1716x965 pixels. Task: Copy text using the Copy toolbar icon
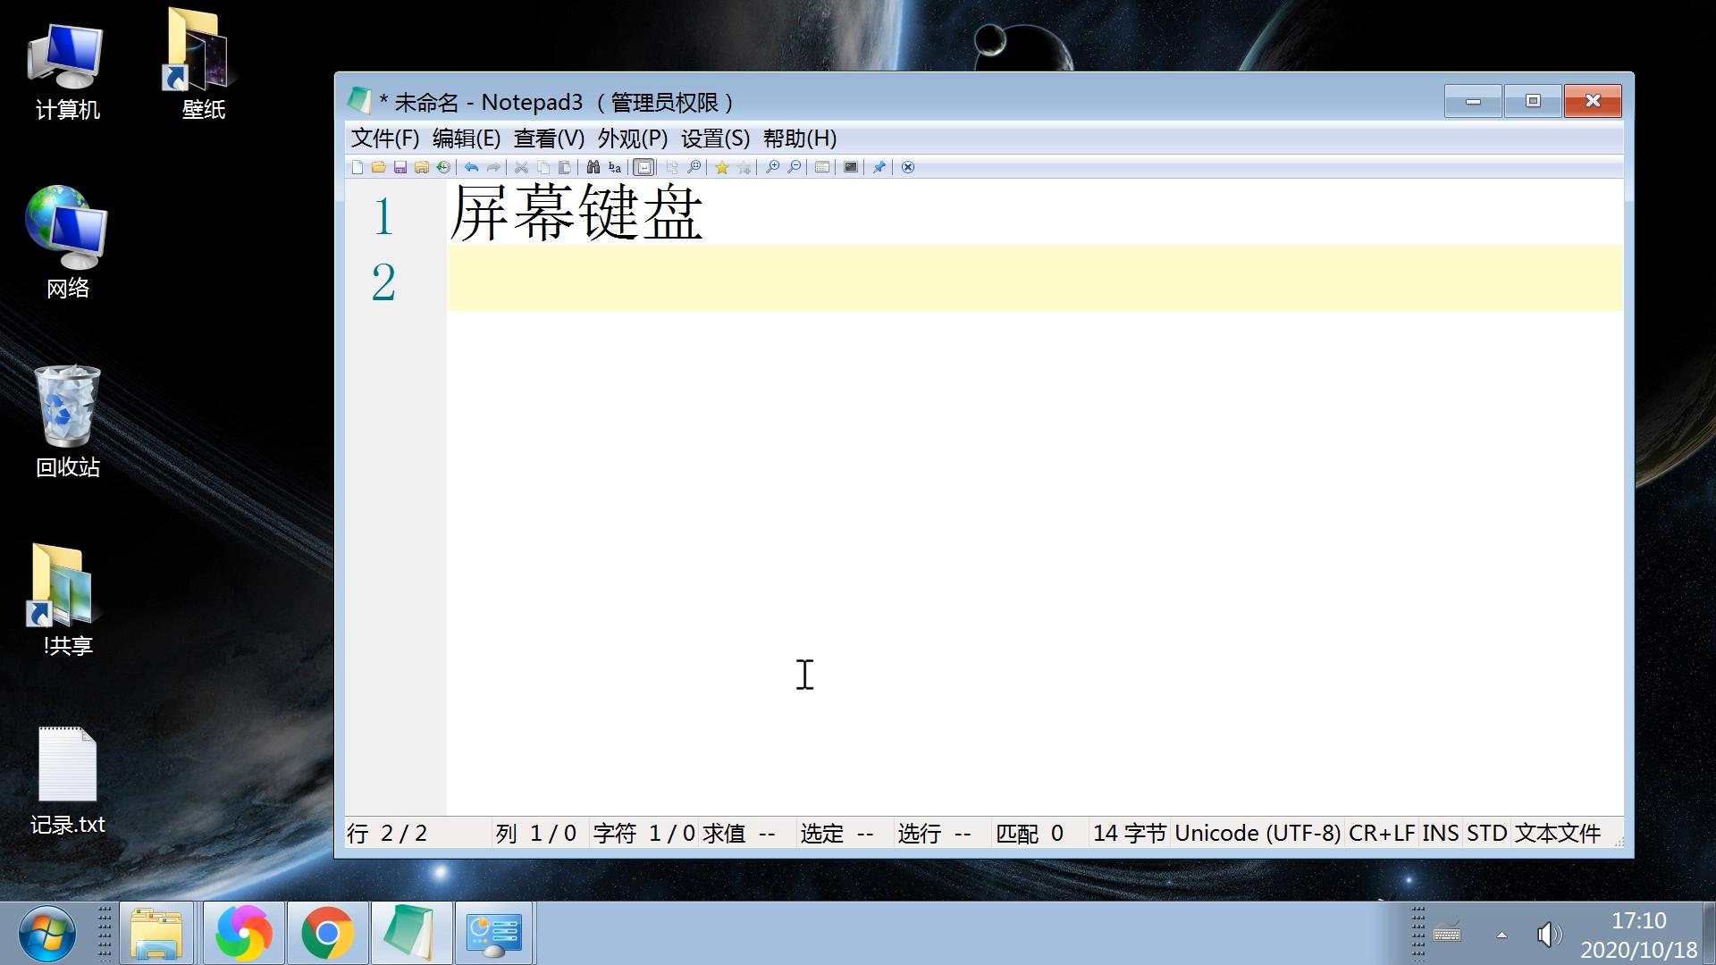tap(543, 167)
